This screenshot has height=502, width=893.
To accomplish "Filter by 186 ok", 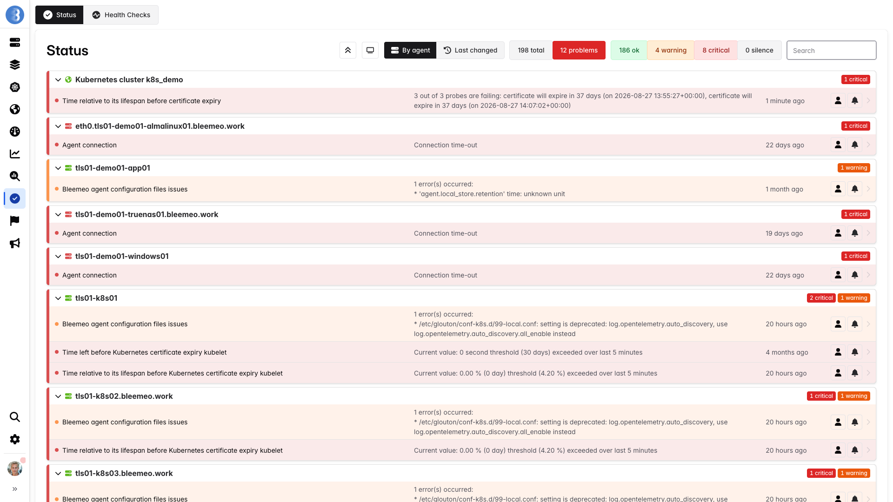I will point(629,50).
